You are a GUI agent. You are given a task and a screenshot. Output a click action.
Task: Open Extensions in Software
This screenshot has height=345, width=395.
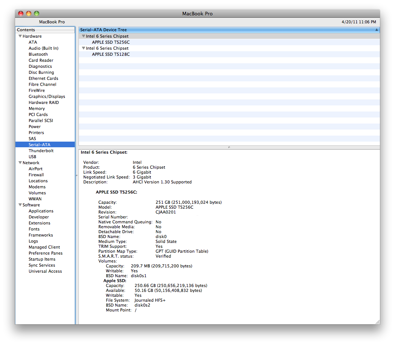pos(39,223)
